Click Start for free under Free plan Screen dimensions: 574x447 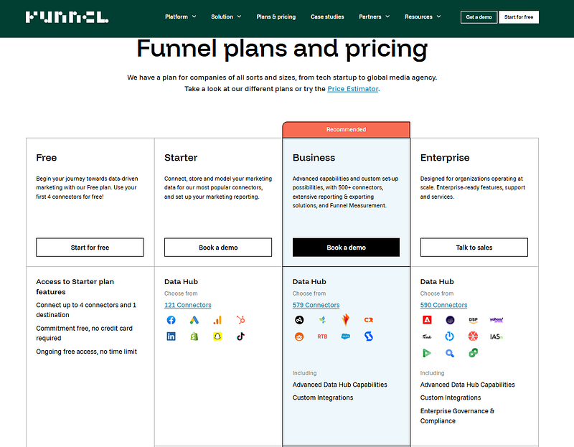click(90, 248)
